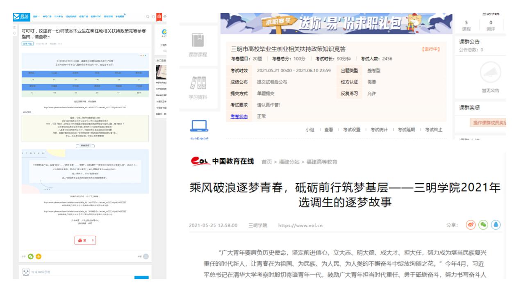Click the EOL article headline 乘风破浪逐梦青春
The image size is (519, 292).
(345, 195)
